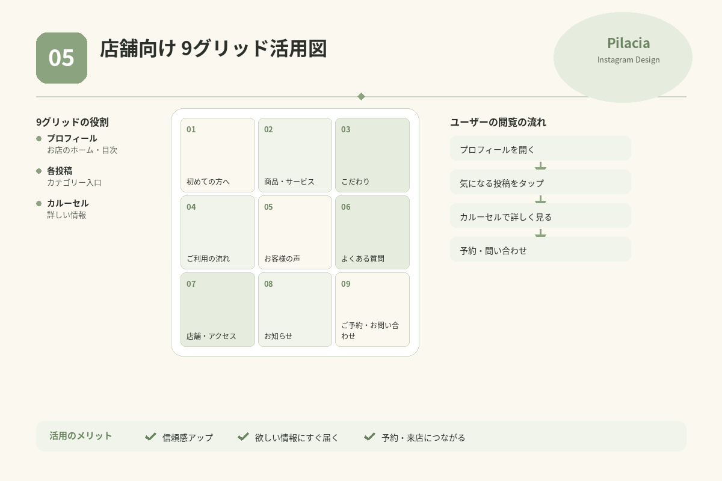Click the 活用のメリット label
The width and height of the screenshot is (722, 481).
pyautogui.click(x=81, y=436)
